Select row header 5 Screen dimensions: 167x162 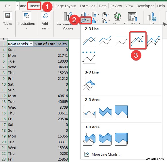coord(4,56)
